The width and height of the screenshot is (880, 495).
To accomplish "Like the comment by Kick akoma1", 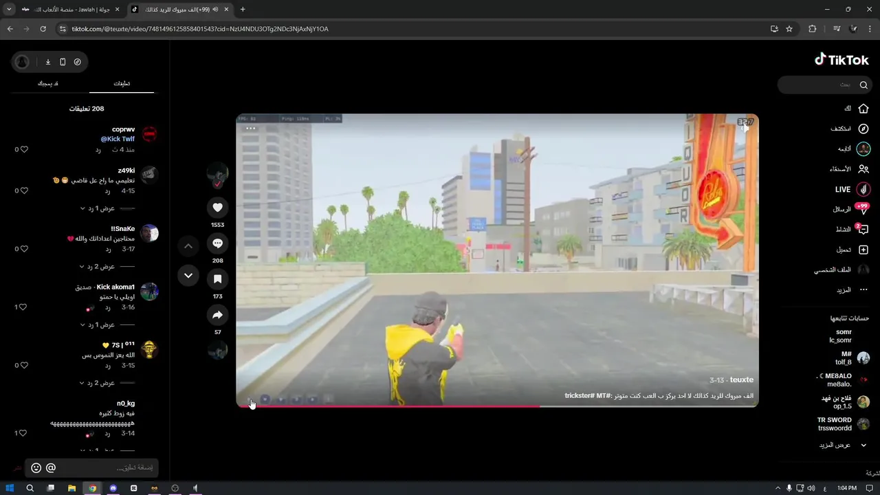I will point(21,307).
